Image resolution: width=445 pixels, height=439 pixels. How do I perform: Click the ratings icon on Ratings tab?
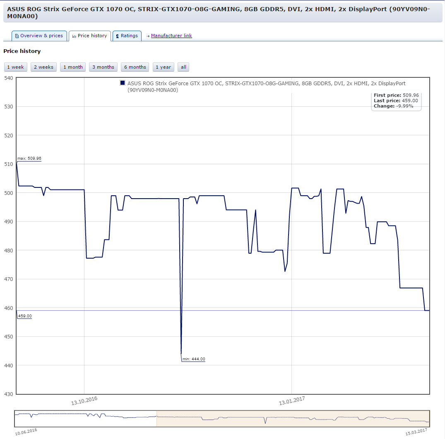118,36
